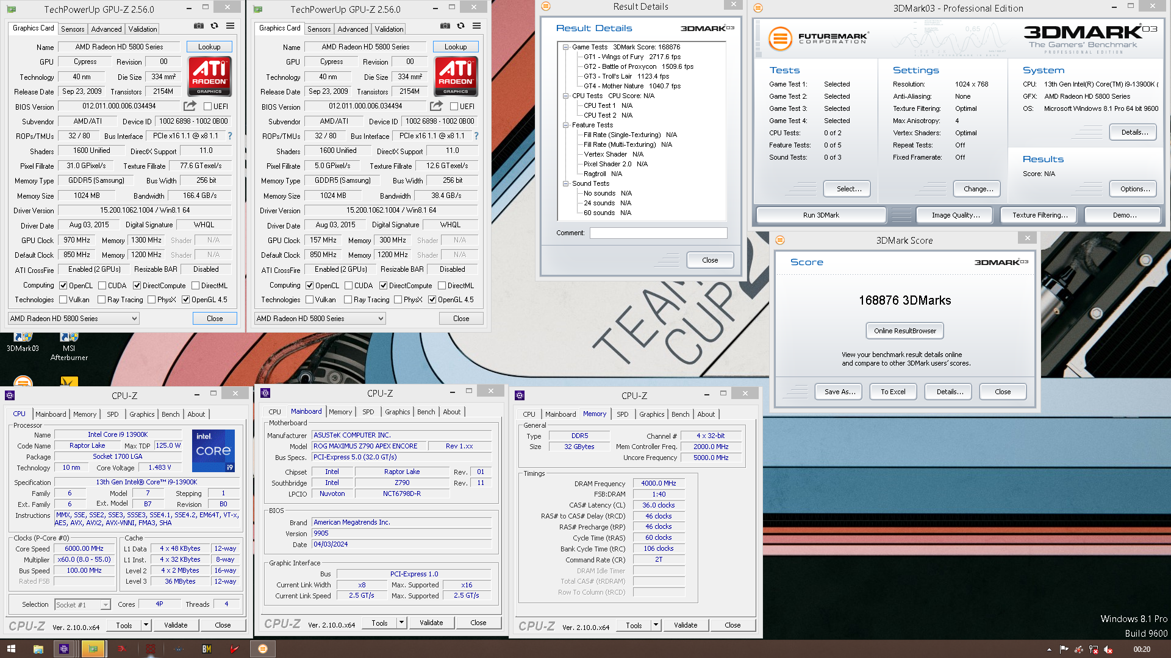Open Bench tab in CPU-Z Mainboard window
The width and height of the screenshot is (1171, 658).
coord(426,411)
